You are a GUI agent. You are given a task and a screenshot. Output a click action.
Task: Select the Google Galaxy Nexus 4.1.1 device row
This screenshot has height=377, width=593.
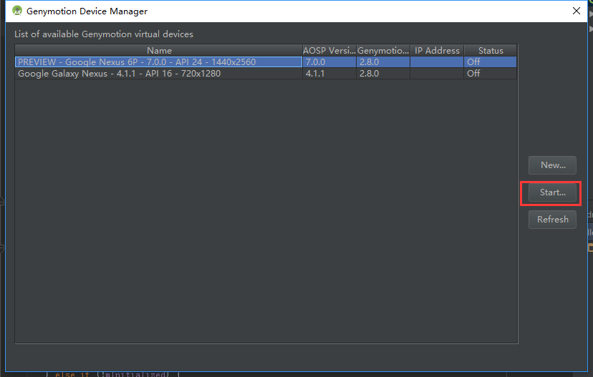266,73
